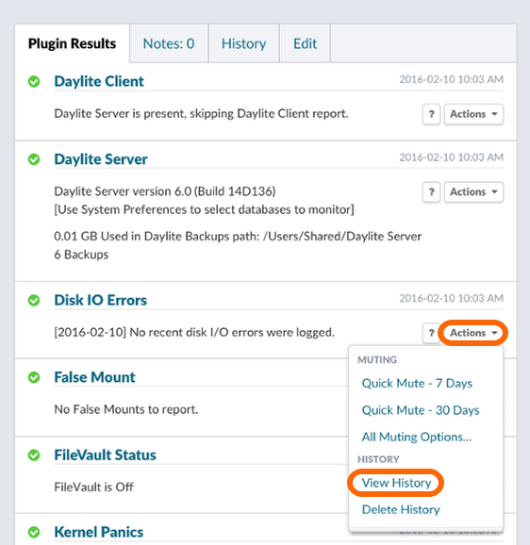Open help question mark for Daylite Client
The width and height of the screenshot is (530, 545).
pyautogui.click(x=431, y=114)
